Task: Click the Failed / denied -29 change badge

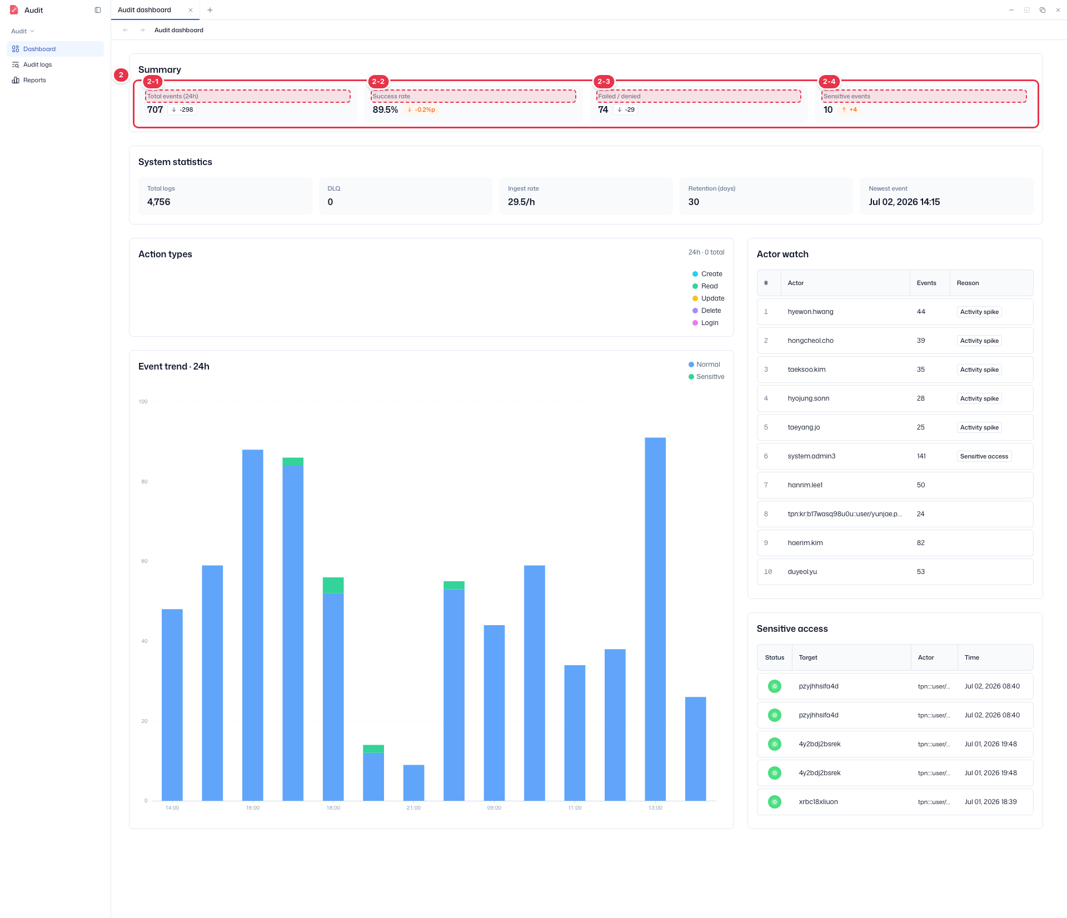Action: [x=626, y=109]
